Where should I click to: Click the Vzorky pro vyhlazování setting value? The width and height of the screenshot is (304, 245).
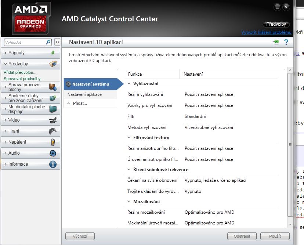click(209, 105)
